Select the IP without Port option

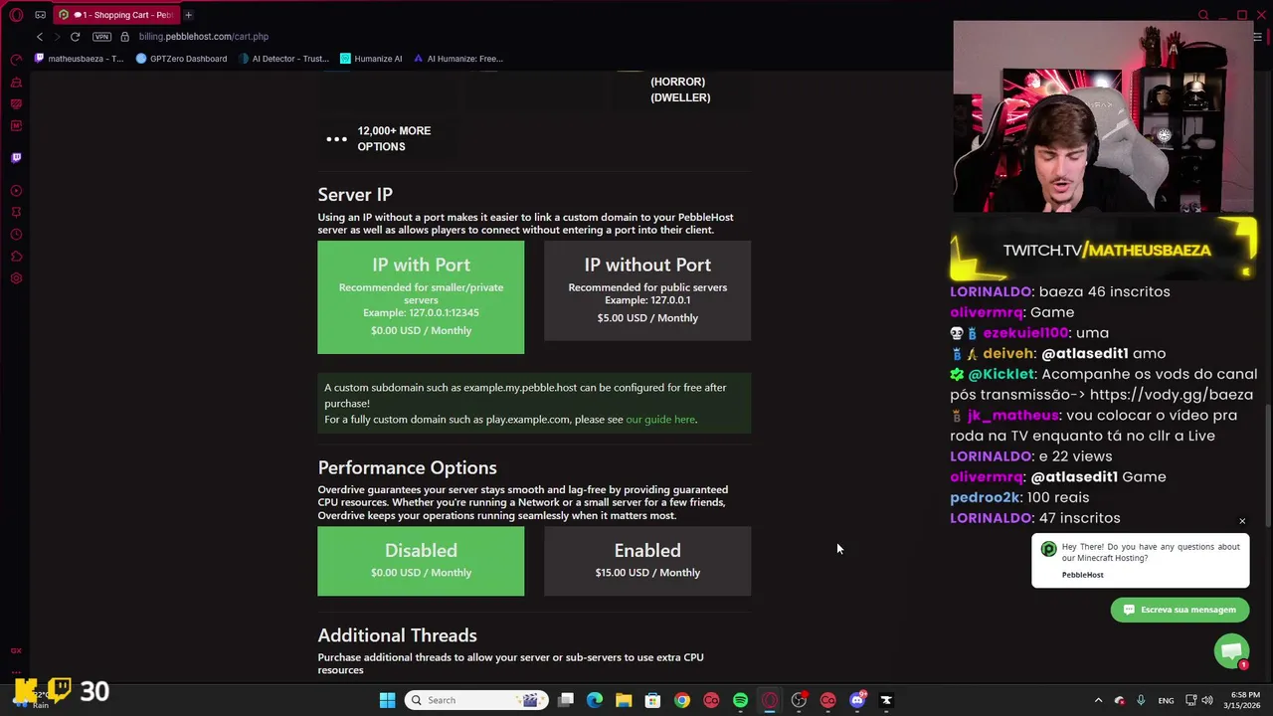coord(647,290)
